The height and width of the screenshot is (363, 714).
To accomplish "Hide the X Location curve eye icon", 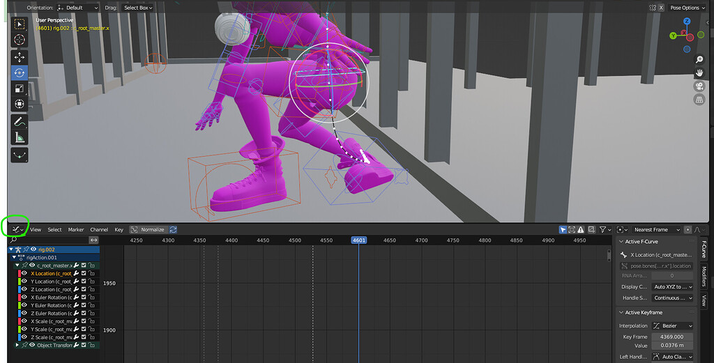I will [24, 273].
